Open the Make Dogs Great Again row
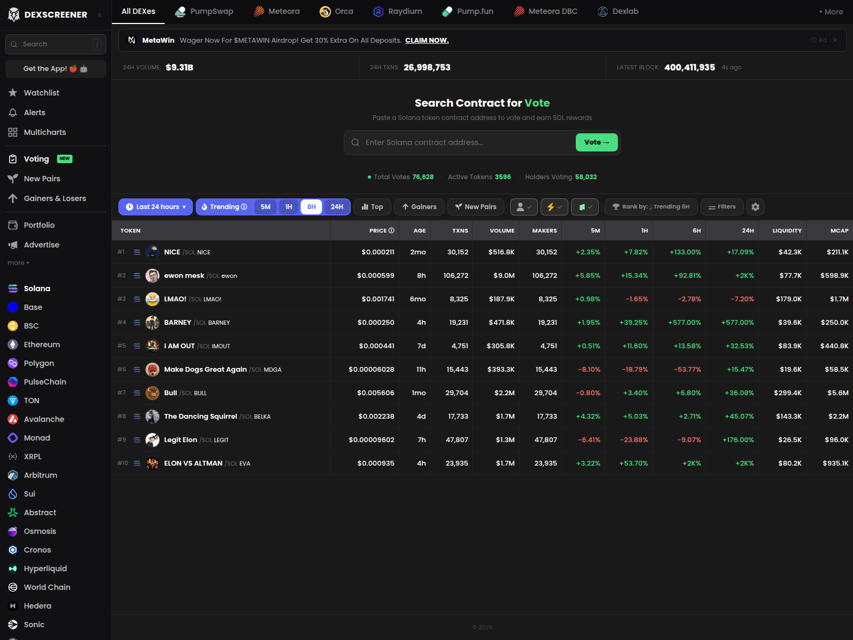 coord(482,370)
